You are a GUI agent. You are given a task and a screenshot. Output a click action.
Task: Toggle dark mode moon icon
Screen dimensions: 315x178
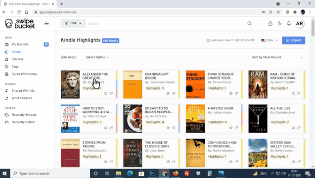pos(280,24)
